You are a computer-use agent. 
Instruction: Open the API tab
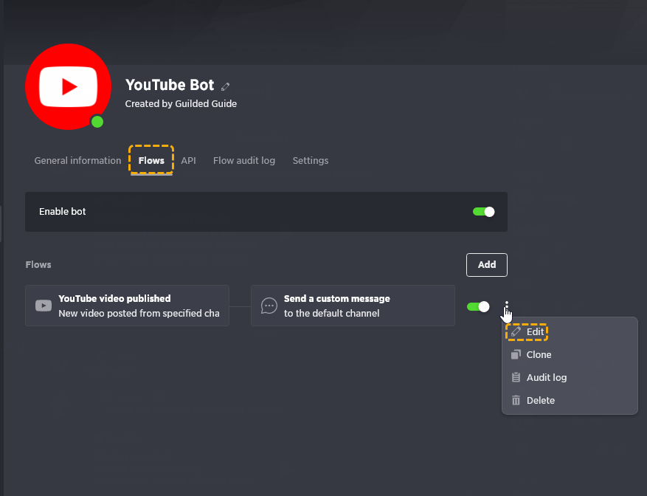tap(188, 161)
